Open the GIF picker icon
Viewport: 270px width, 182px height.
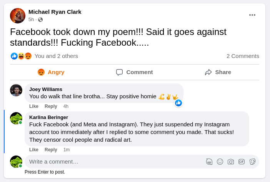[242, 162]
